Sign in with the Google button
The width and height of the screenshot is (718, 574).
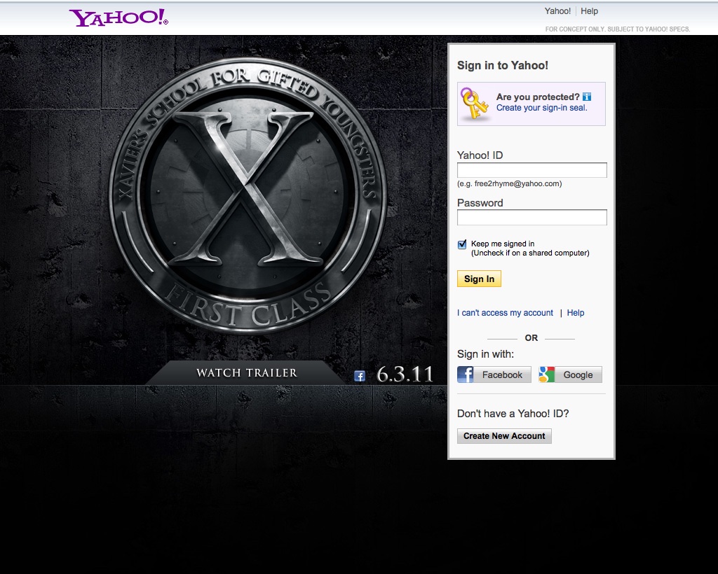pos(570,374)
